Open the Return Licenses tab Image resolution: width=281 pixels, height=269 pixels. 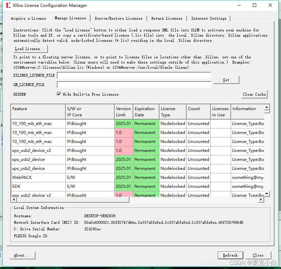(x=167, y=18)
